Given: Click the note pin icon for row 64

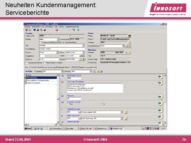Looking at the screenshot, I should coord(160,97).
